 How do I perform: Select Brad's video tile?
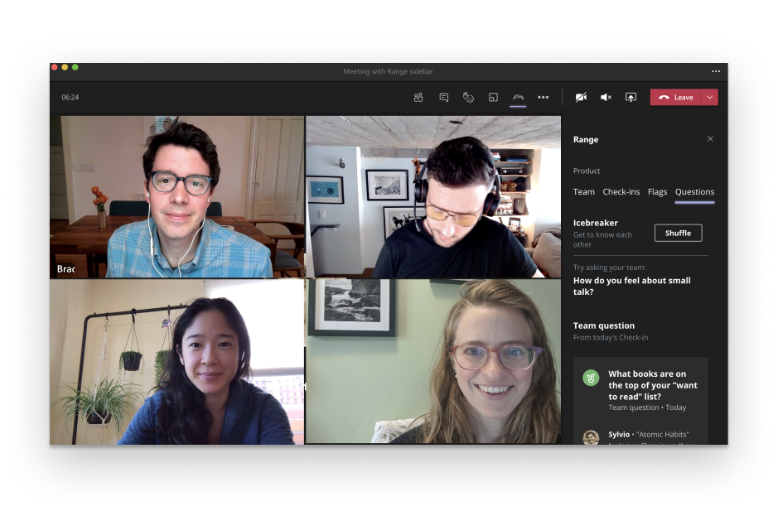pos(177,197)
